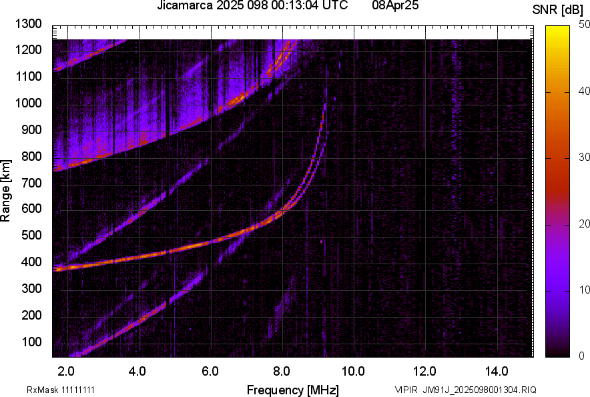Click the date label '08Apr25'
This screenshot has width=590, height=397.
tap(395, 5)
